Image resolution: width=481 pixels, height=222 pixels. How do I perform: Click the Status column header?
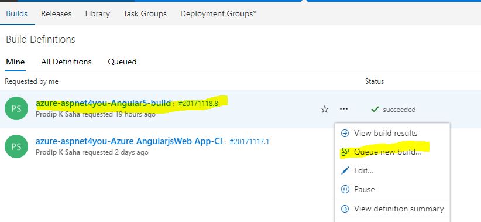pyautogui.click(x=375, y=81)
